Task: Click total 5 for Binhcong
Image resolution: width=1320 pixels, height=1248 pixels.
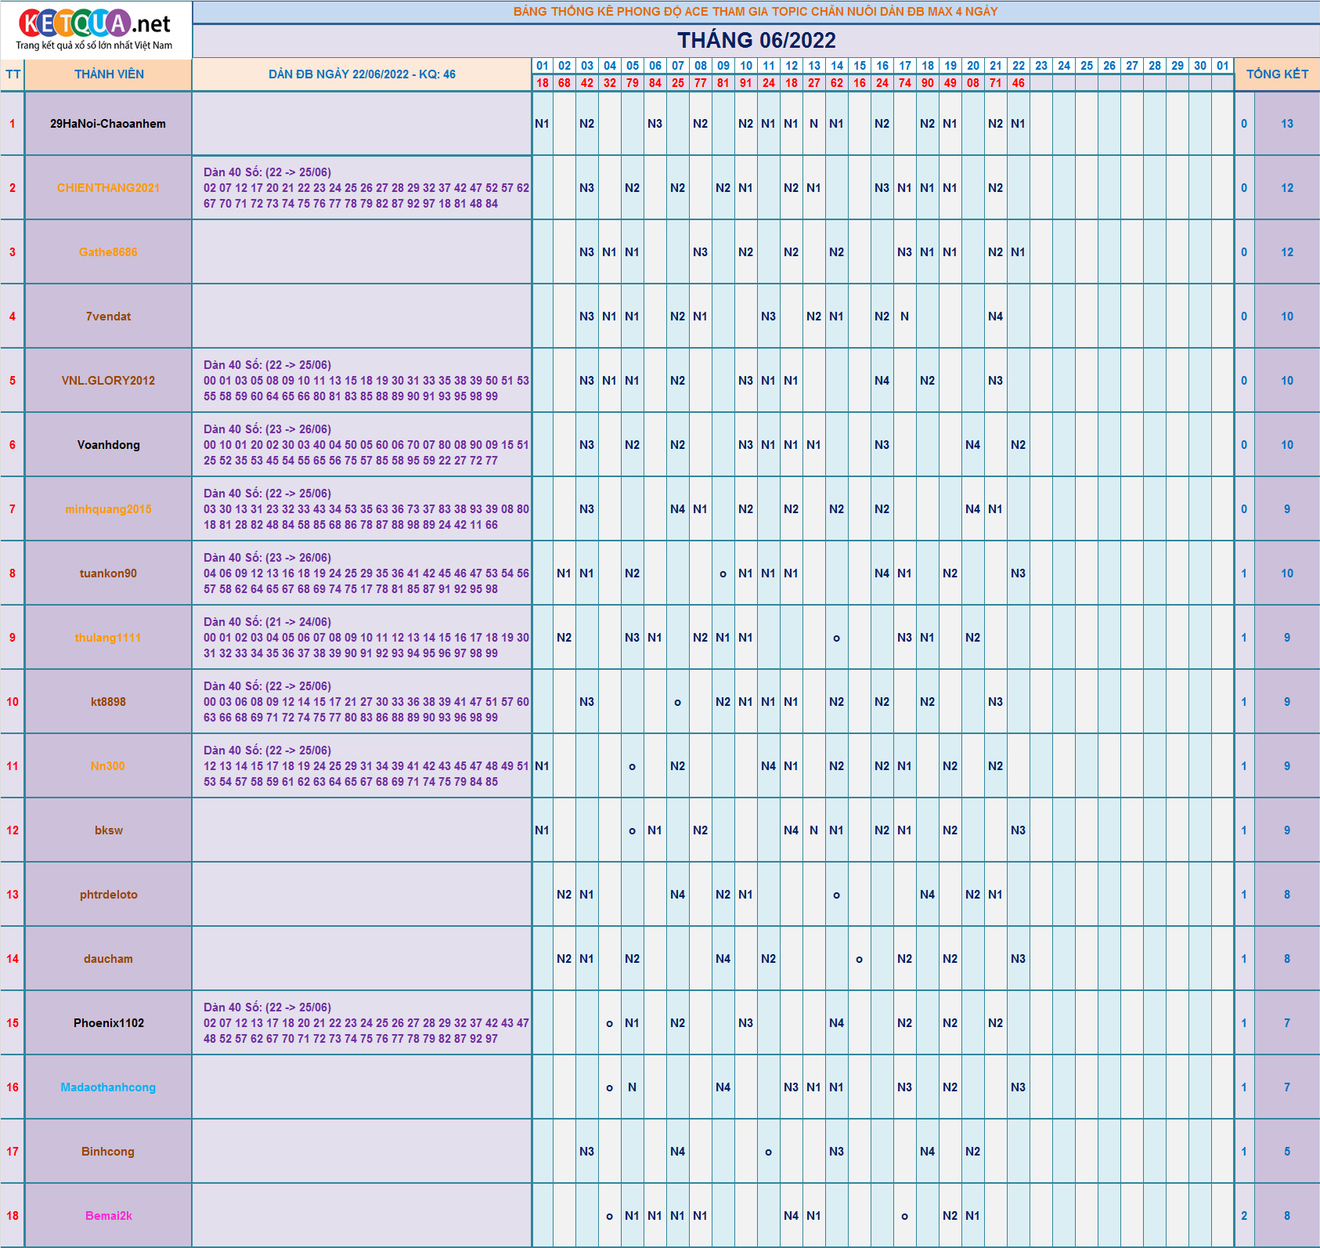Action: [1287, 1152]
